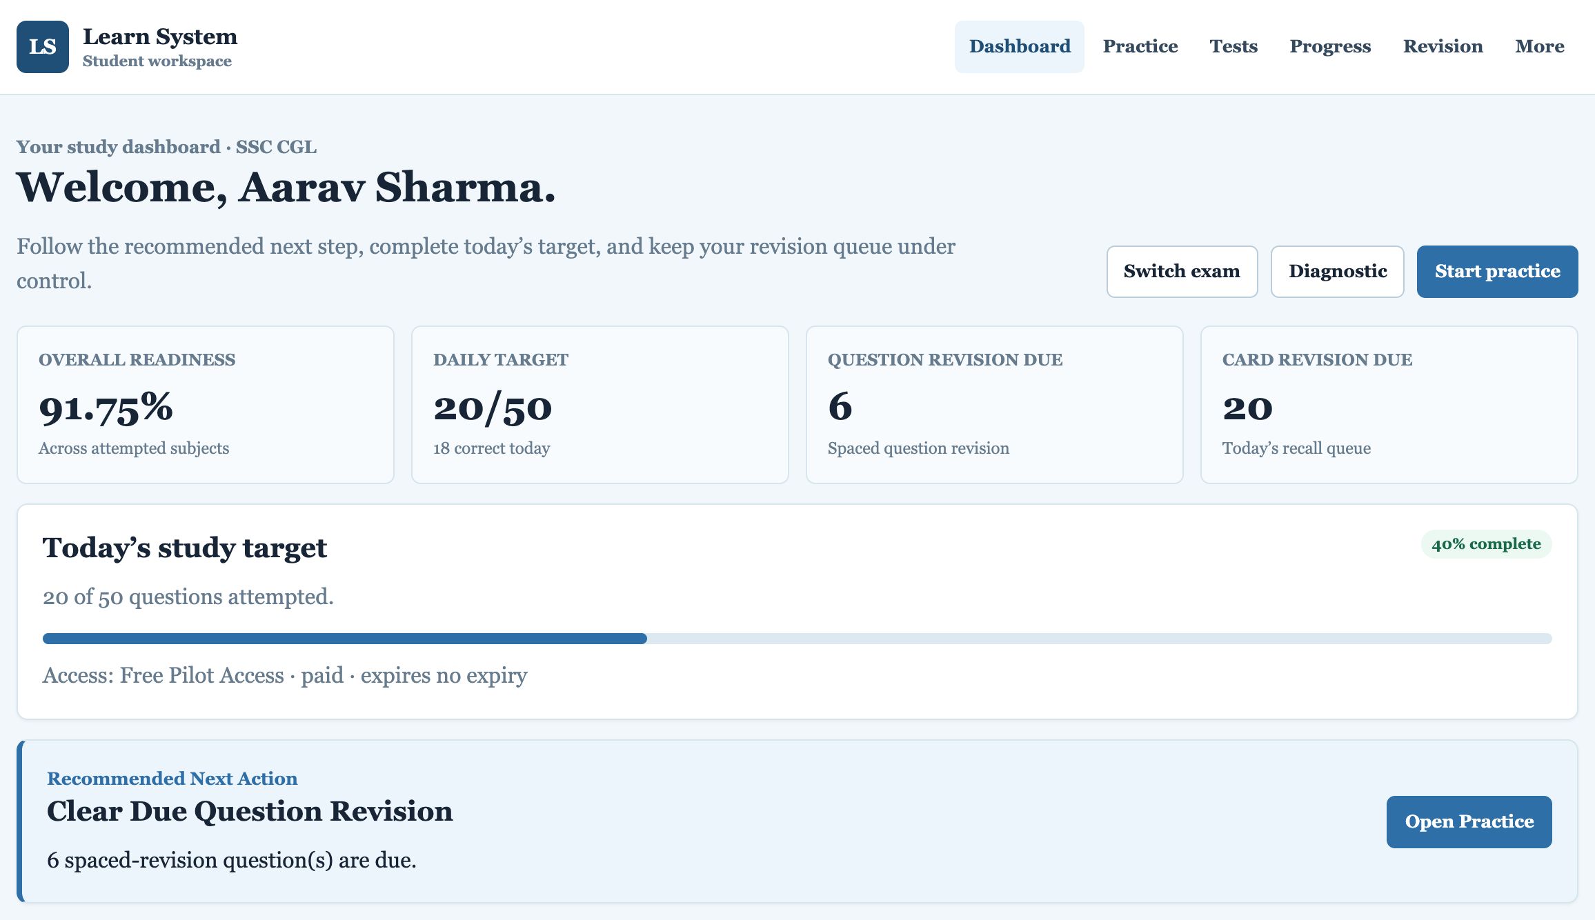The height and width of the screenshot is (920, 1595).
Task: Click the Open Practice button
Action: [x=1469, y=822]
